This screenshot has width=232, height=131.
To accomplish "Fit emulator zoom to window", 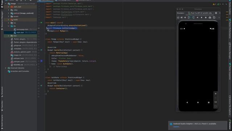I will [216, 106].
